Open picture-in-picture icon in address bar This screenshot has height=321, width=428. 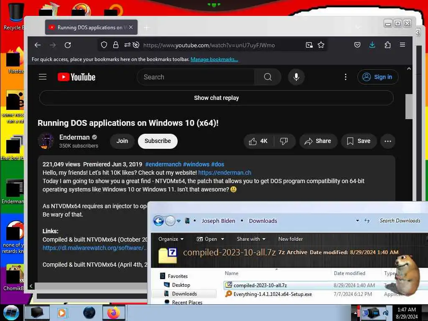pyautogui.click(x=309, y=45)
